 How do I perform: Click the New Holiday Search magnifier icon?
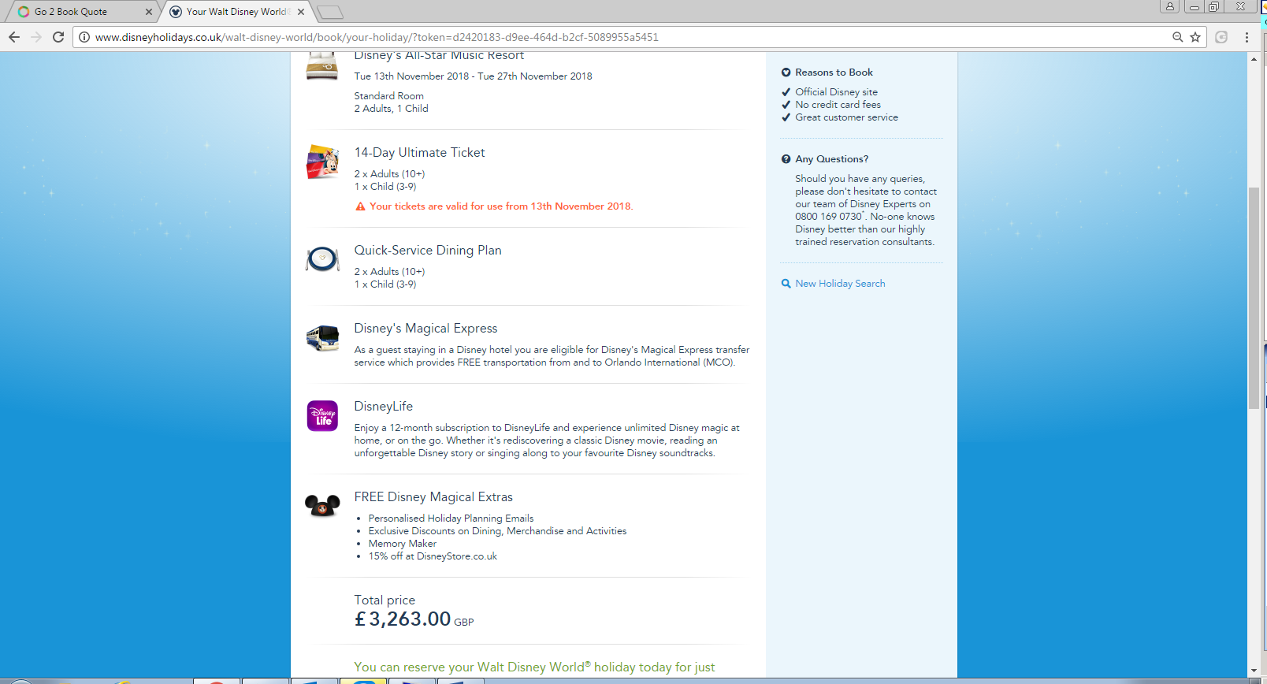point(786,284)
